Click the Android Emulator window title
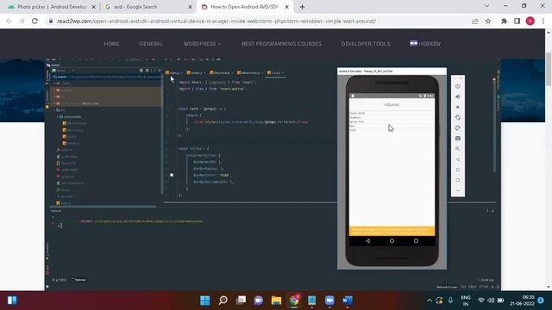This screenshot has height=310, width=552. [x=366, y=71]
